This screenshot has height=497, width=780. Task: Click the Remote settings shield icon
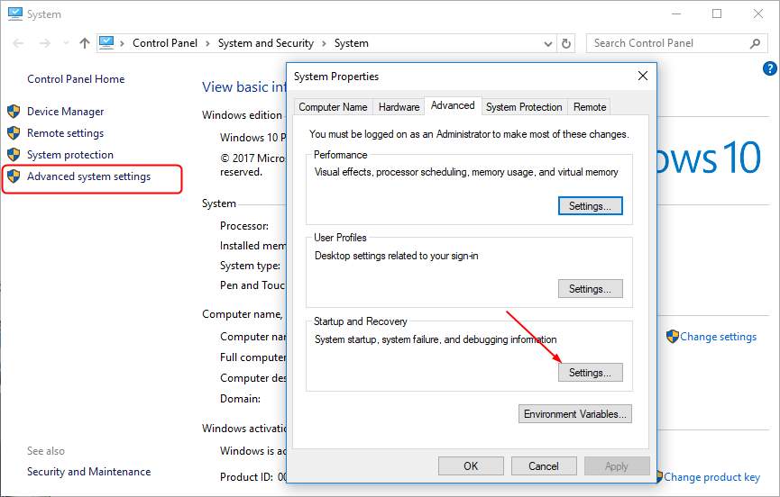14,133
